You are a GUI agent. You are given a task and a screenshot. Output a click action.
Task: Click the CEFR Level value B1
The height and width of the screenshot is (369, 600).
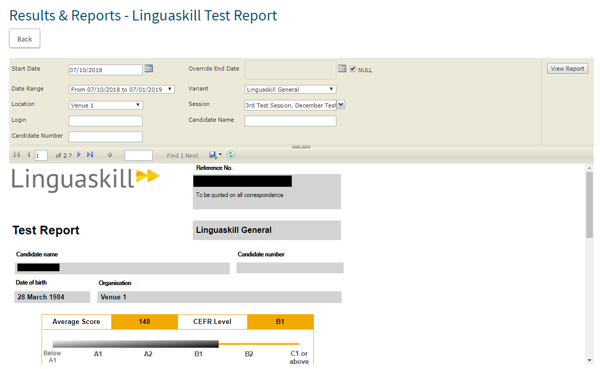[x=280, y=321]
